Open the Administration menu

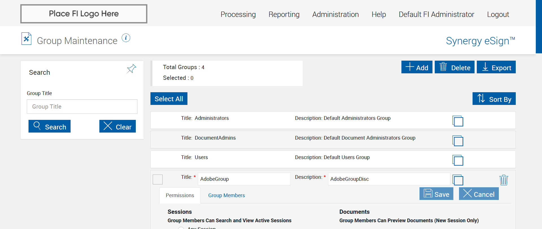coord(335,14)
